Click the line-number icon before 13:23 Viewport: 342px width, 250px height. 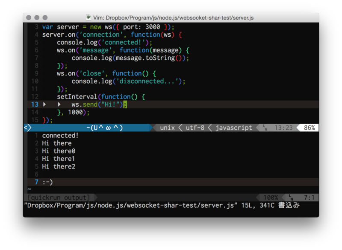(265, 128)
